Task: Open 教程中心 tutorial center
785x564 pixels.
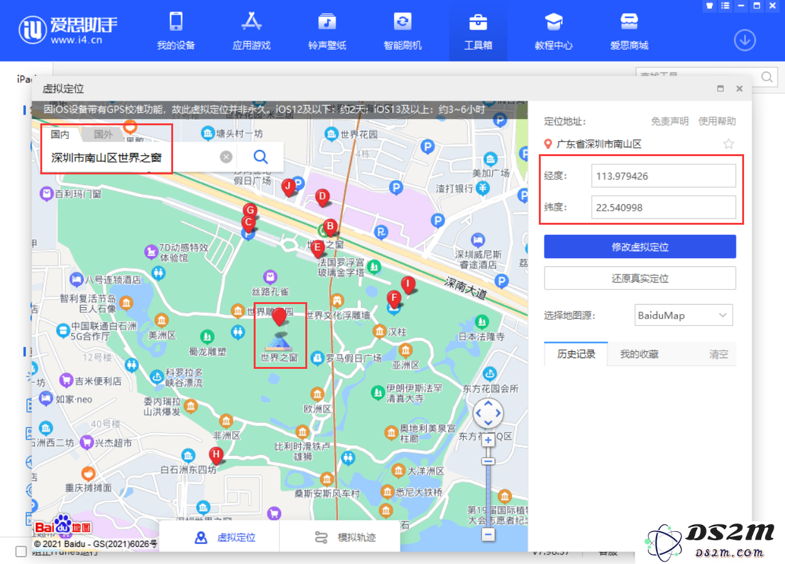Action: pos(553,31)
